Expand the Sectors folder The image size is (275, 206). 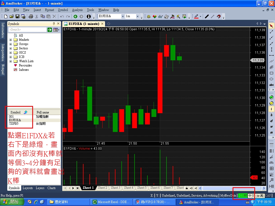(10, 48)
